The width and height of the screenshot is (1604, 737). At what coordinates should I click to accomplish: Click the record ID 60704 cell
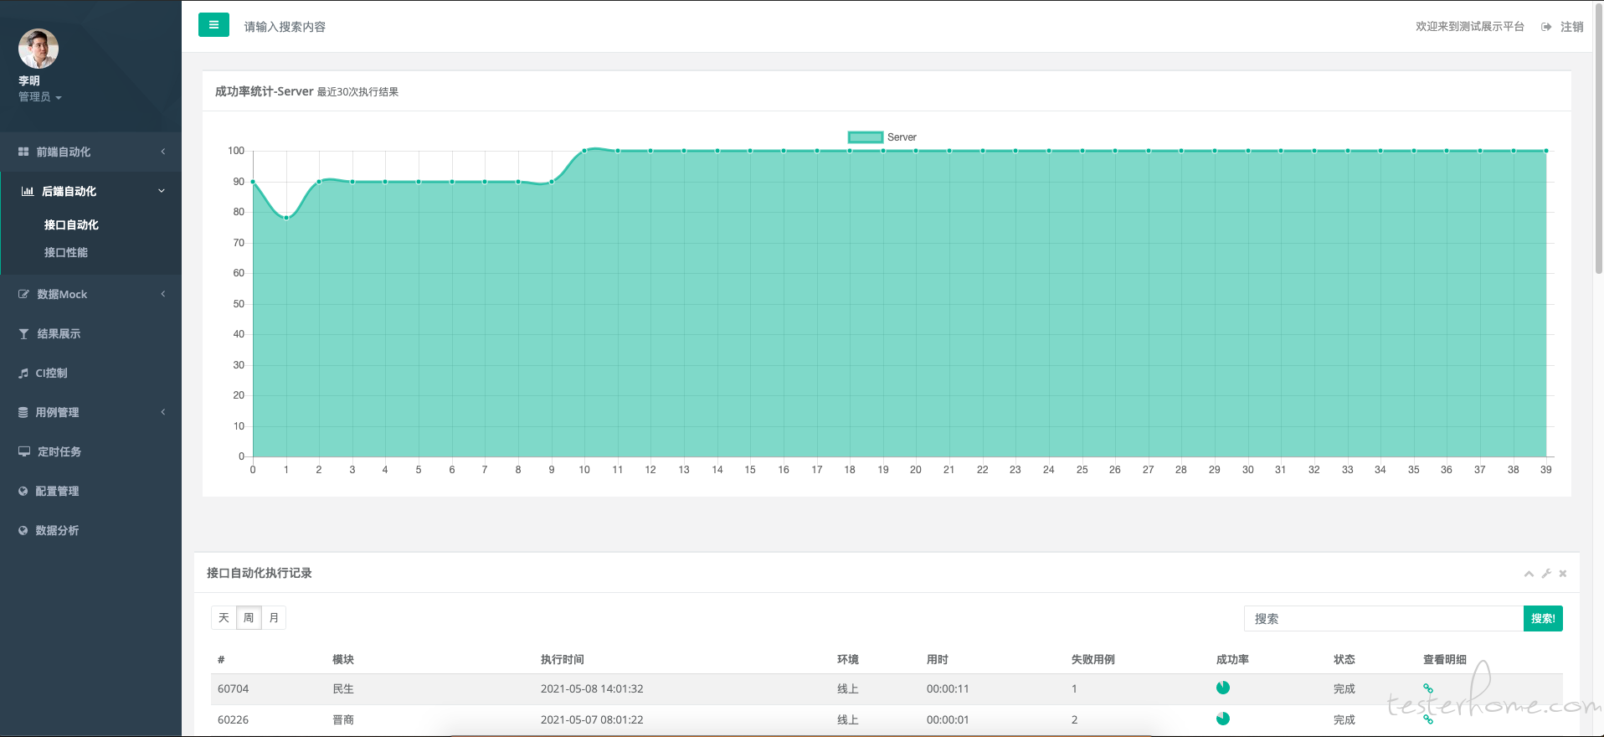(x=234, y=689)
